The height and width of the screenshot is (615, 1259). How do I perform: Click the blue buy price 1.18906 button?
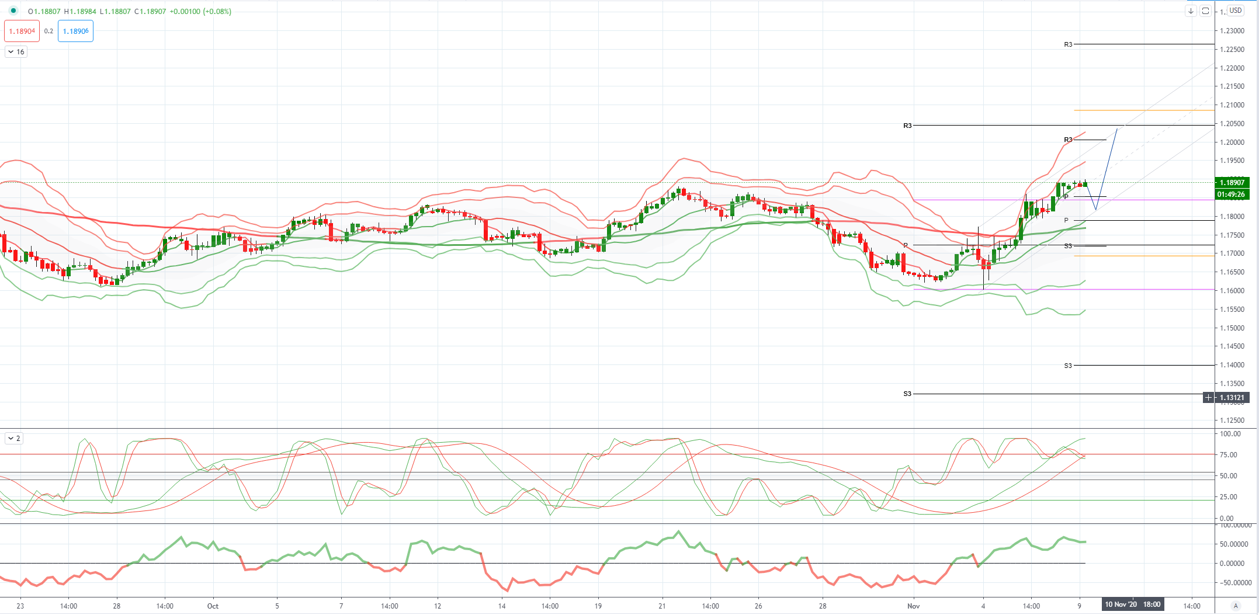[75, 31]
